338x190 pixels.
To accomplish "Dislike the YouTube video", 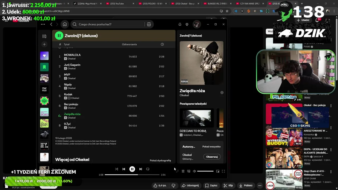I will [x=173, y=186].
